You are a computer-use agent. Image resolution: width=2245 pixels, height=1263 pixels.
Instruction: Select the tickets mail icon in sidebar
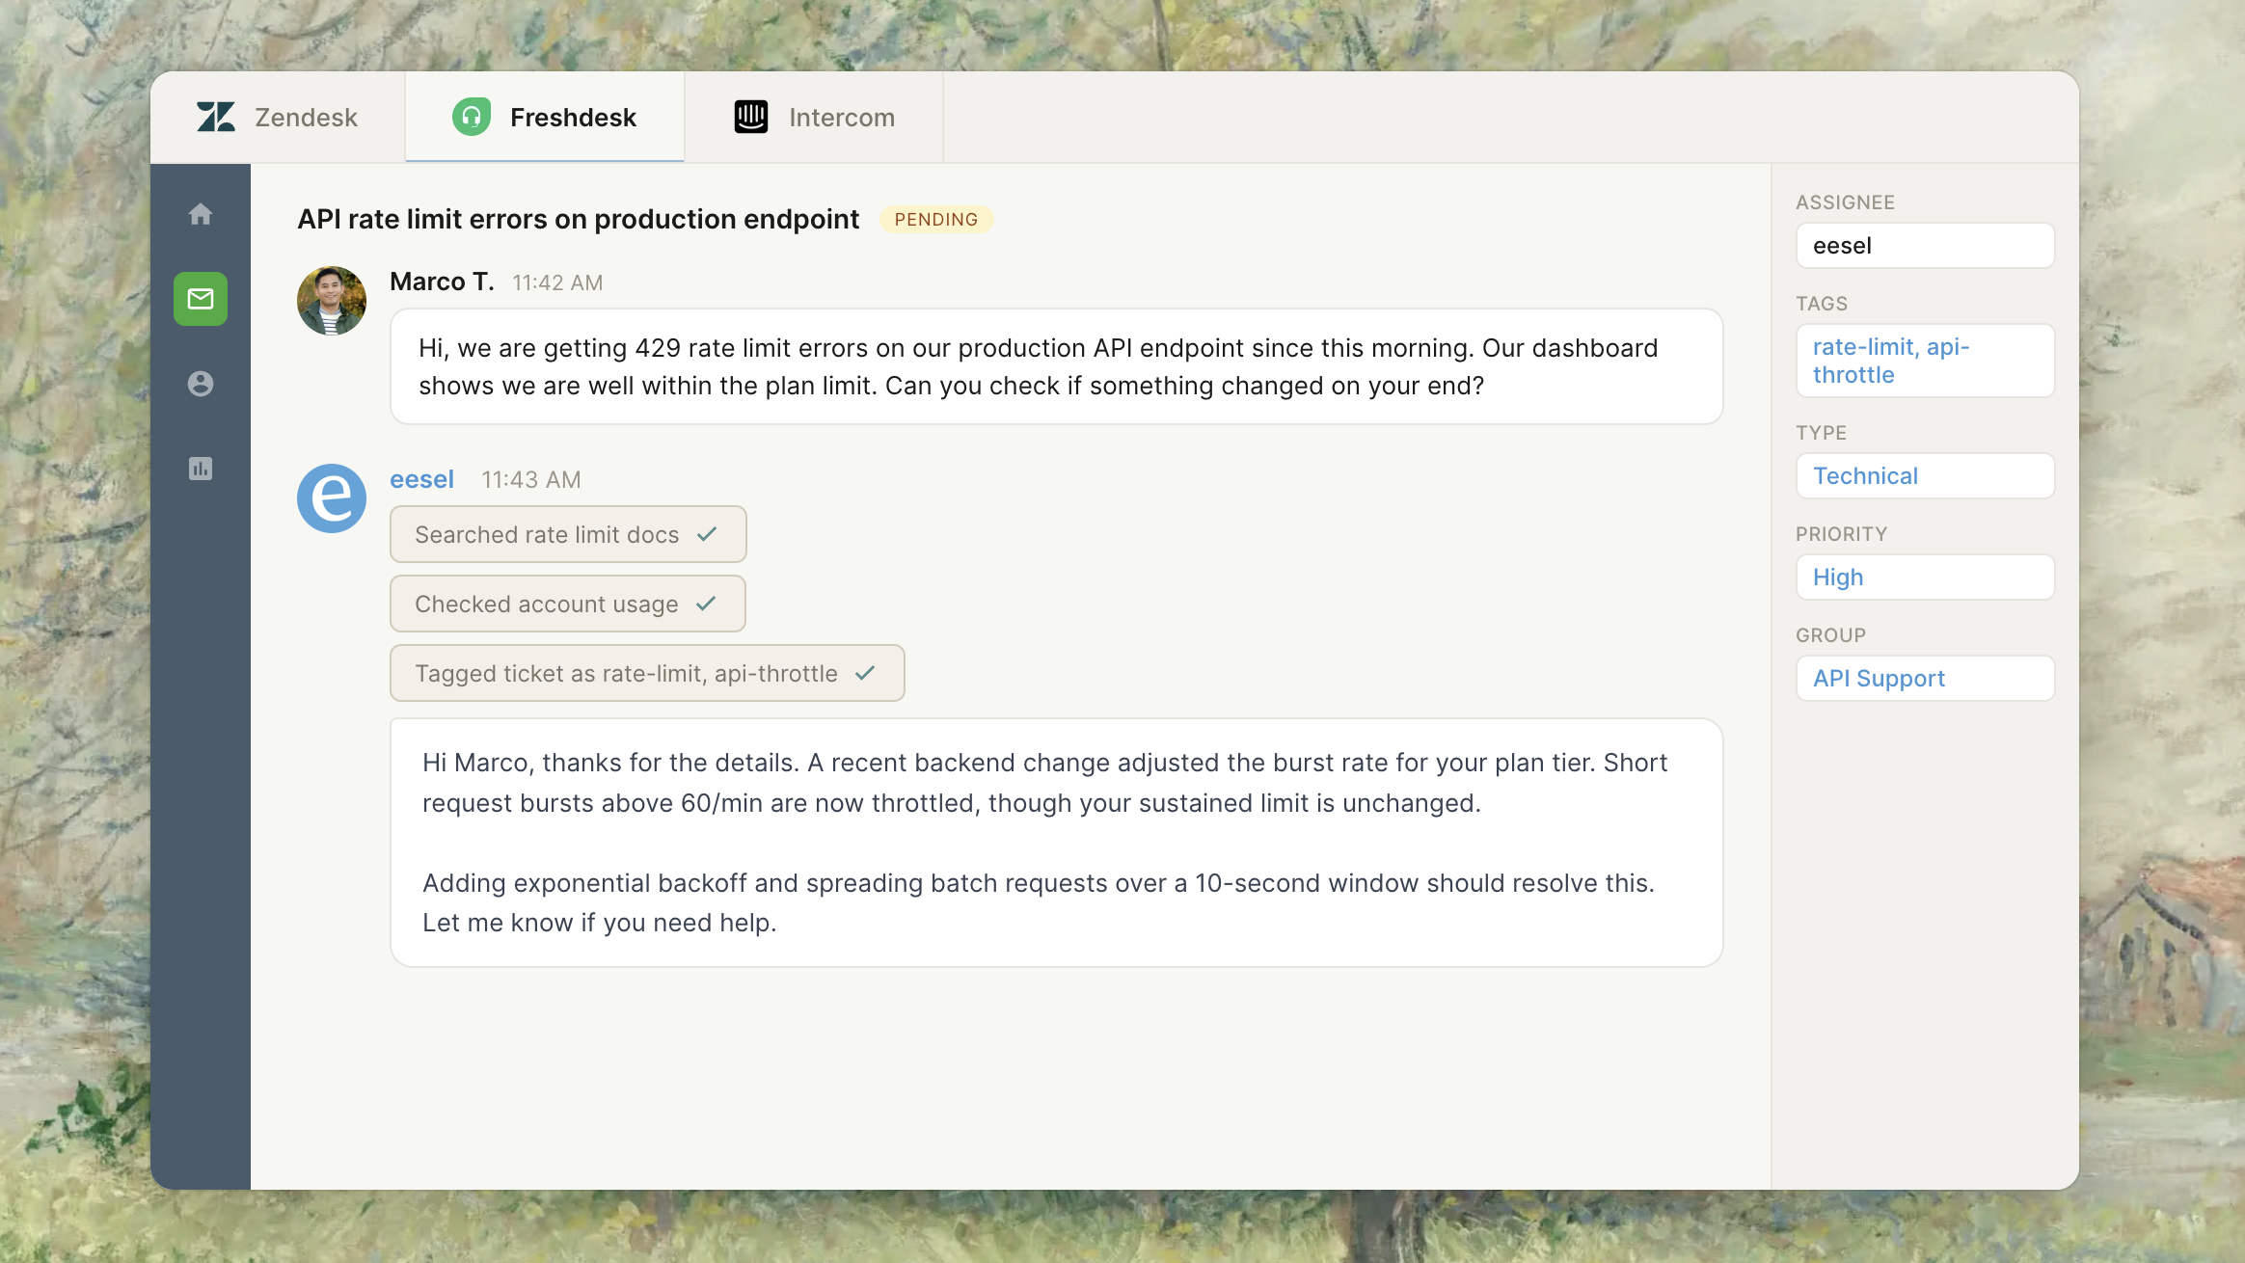click(201, 299)
